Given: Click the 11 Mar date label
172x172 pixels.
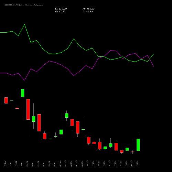Looking at the screenshot, I should (93, 164).
